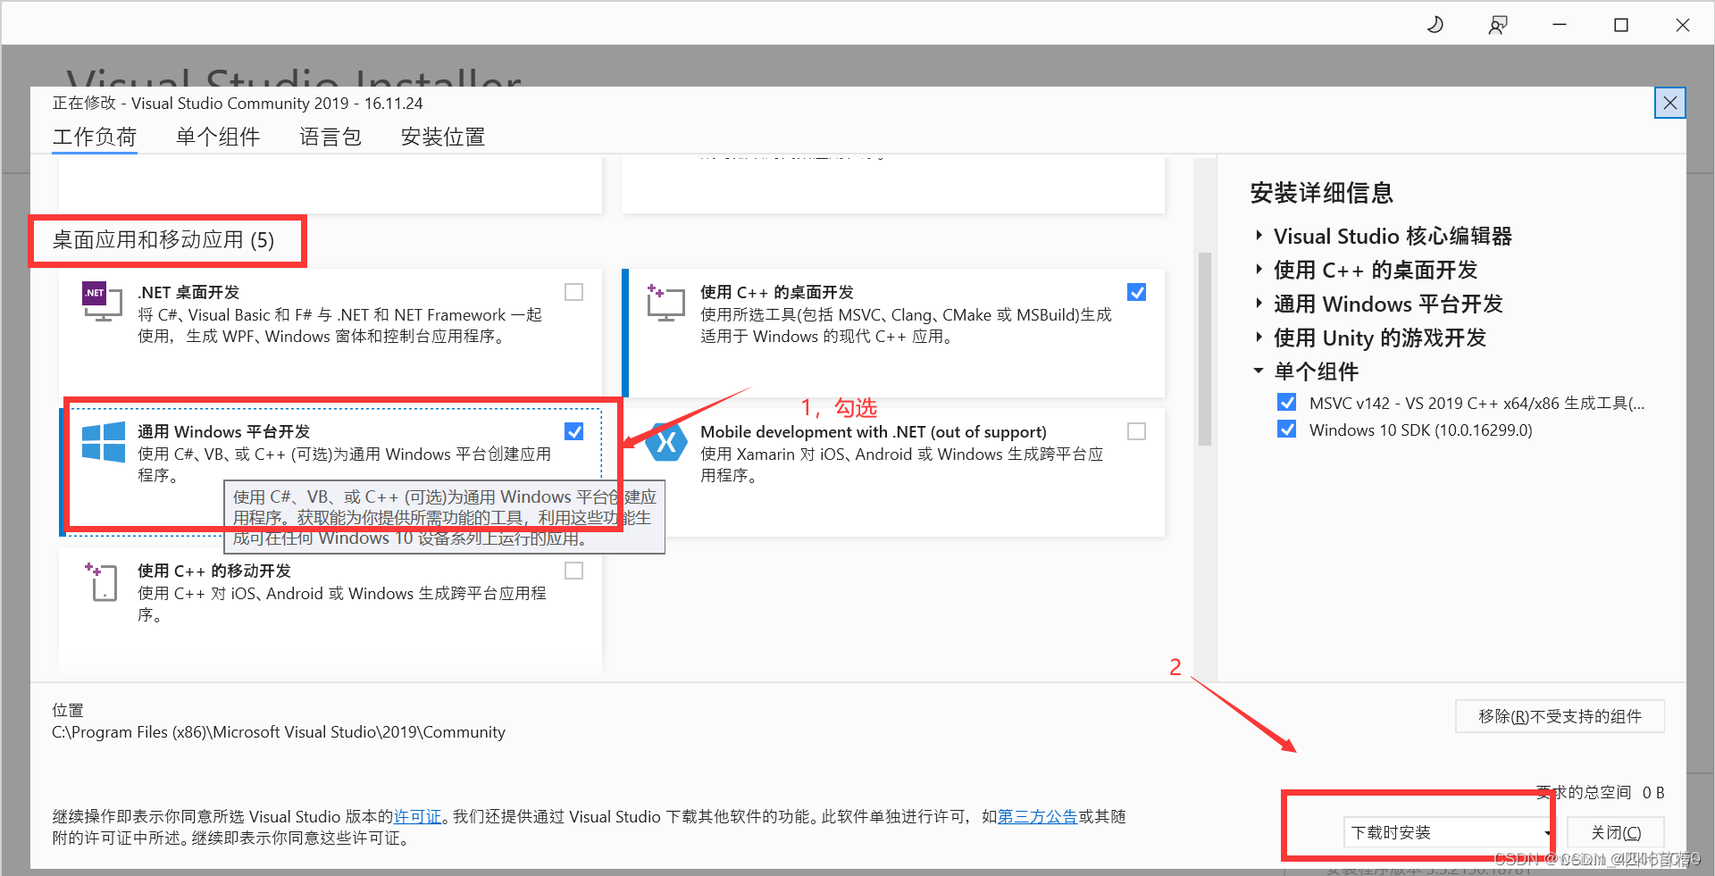Viewport: 1715px width, 876px height.
Task: Uncheck the 使用 C++ 的桌面开发 workload
Action: point(1136,292)
